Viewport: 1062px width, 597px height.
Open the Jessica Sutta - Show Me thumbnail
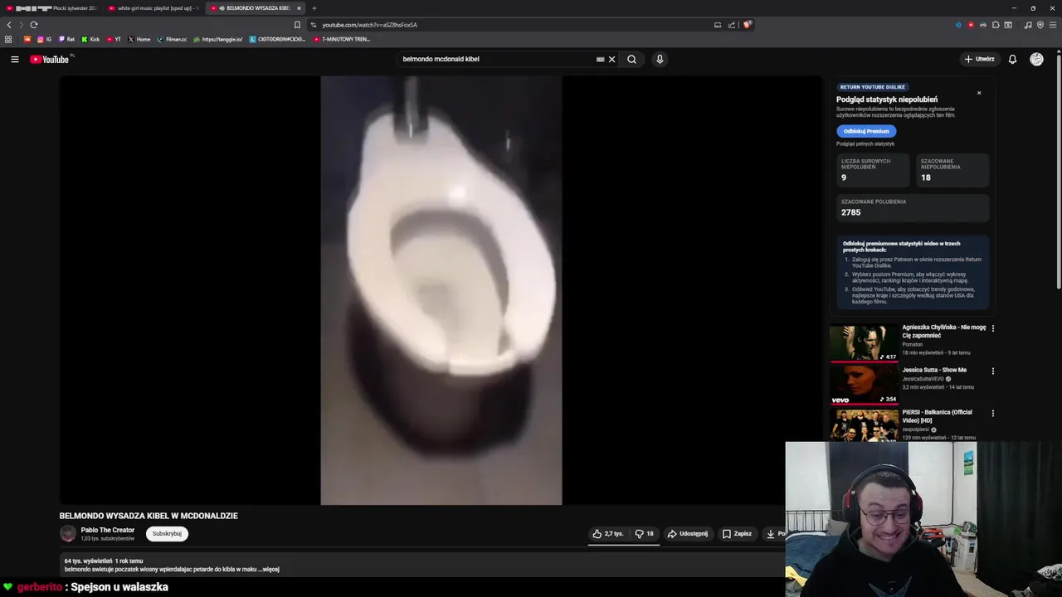[864, 385]
